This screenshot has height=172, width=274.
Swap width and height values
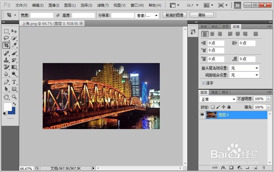click(58, 15)
